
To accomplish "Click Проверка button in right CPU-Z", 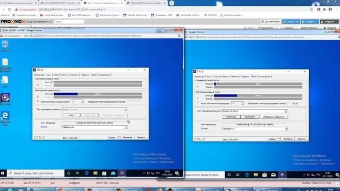I will [x=287, y=139].
